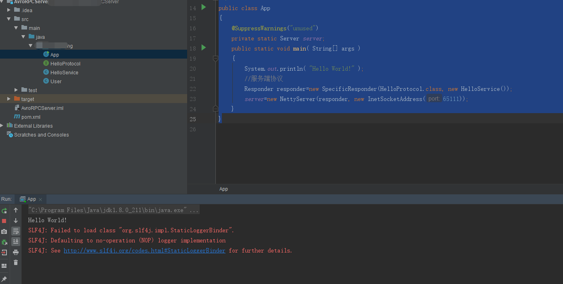Run main method from line 18 gutter
Screen dimensions: 563x284
204,48
